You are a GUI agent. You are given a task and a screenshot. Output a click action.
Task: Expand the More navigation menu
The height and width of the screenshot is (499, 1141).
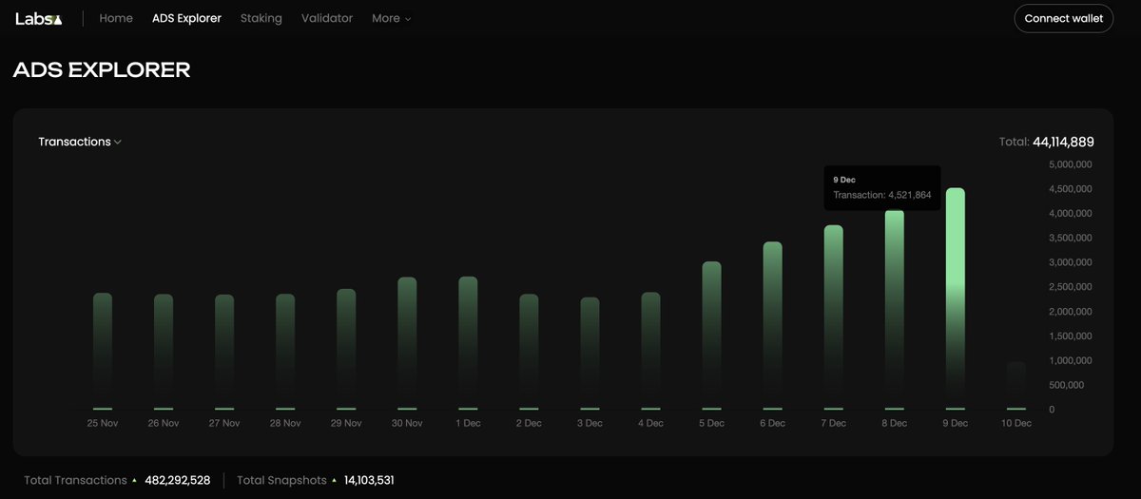[x=391, y=18]
